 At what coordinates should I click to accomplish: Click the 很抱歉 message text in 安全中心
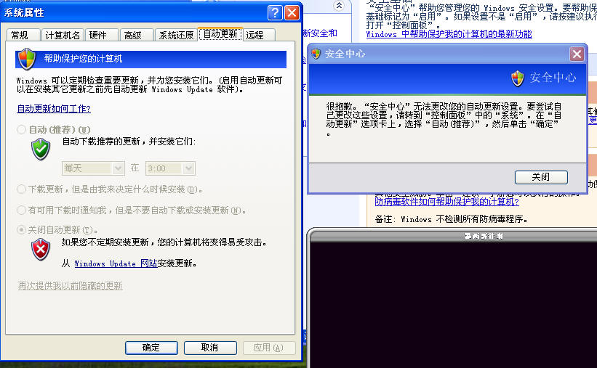pyautogui.click(x=444, y=119)
